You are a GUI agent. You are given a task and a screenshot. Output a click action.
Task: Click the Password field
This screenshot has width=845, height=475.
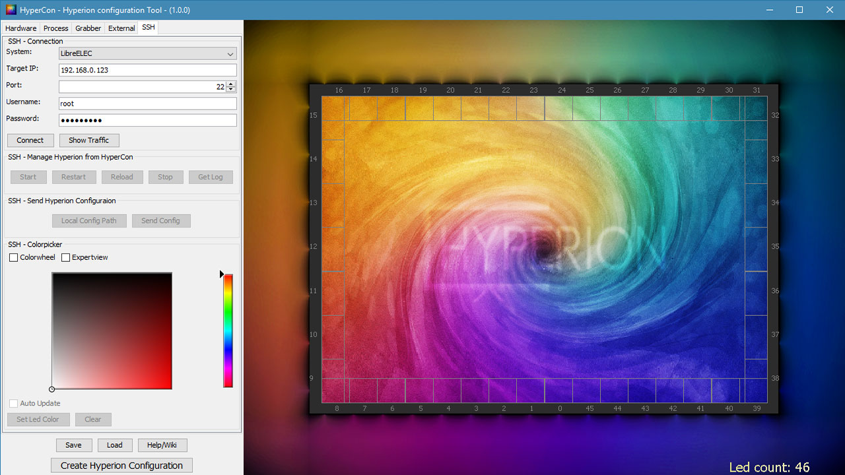(147, 120)
